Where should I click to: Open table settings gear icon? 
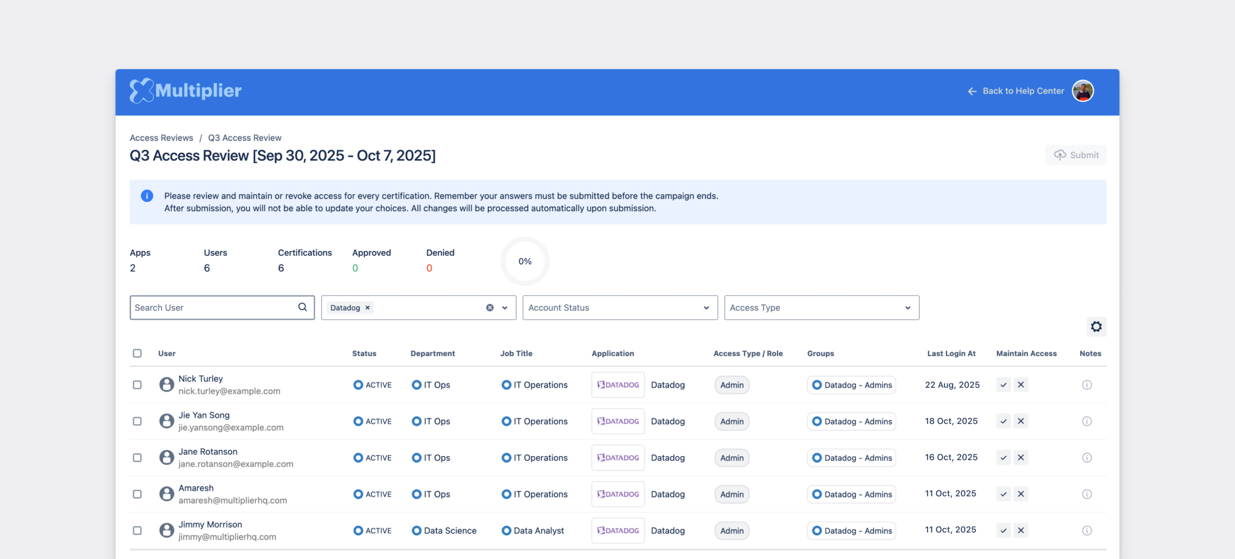[x=1096, y=327]
